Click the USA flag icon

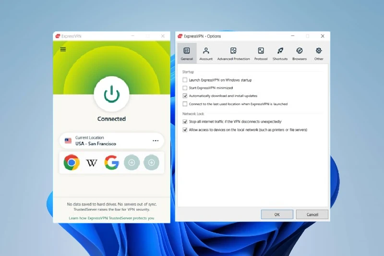pyautogui.click(x=68, y=141)
